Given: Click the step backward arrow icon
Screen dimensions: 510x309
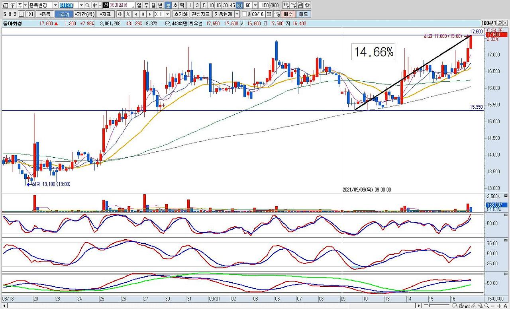Looking at the screenshot, I should click(136, 14).
